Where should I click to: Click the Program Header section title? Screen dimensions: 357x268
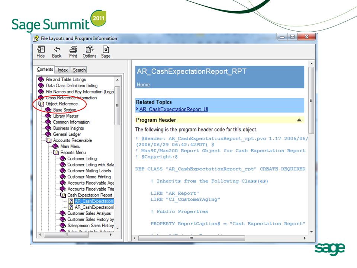[156, 120]
